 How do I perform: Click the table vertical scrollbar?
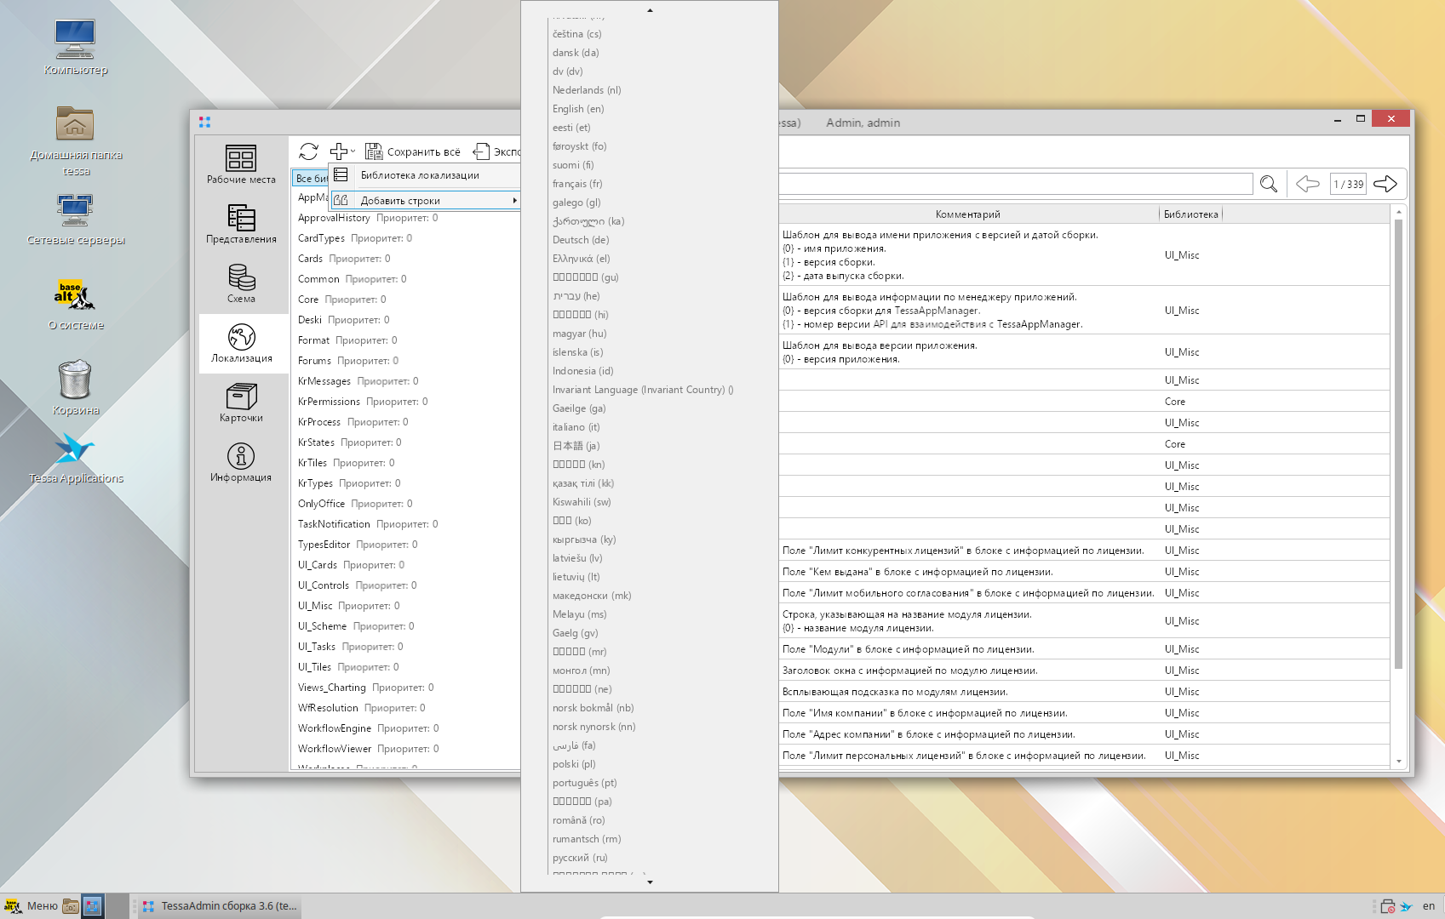tap(1398, 442)
